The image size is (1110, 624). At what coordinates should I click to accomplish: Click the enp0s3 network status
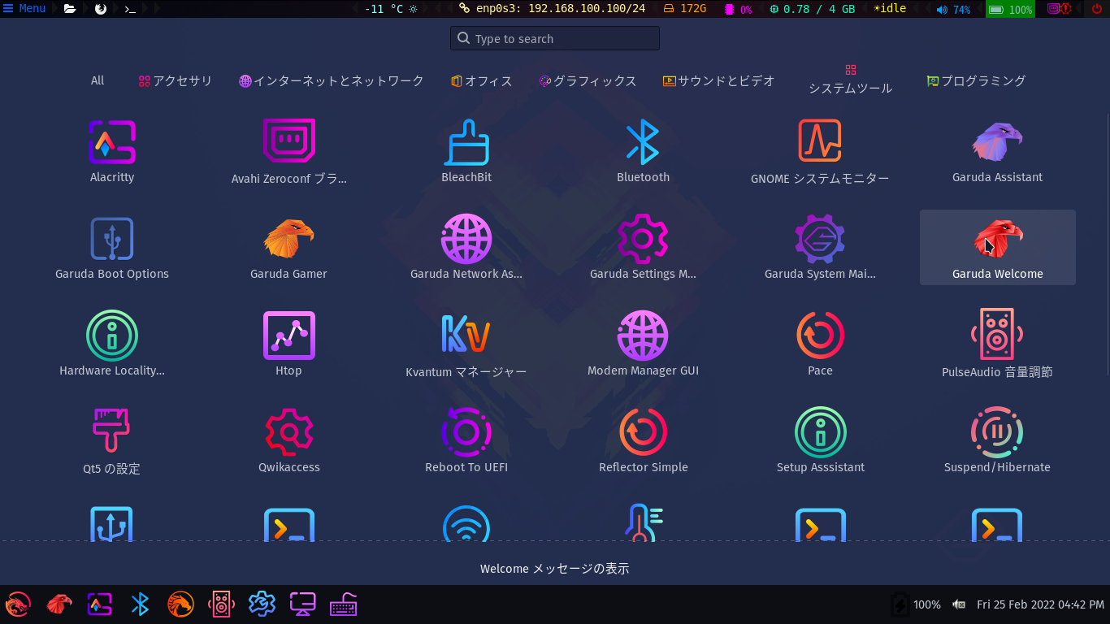point(552,9)
